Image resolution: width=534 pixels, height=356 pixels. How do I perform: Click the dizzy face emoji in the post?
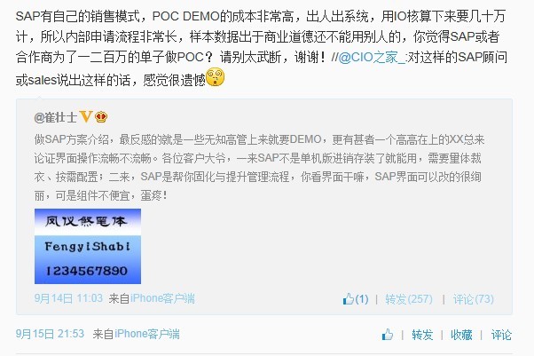(x=216, y=77)
